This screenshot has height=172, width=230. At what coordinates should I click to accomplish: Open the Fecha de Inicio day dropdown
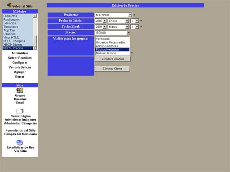134,21
